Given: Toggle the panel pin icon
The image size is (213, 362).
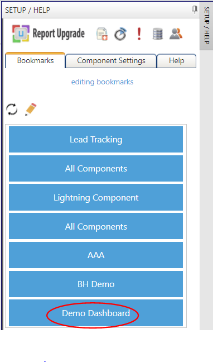Looking at the screenshot, I should pyautogui.click(x=195, y=9).
